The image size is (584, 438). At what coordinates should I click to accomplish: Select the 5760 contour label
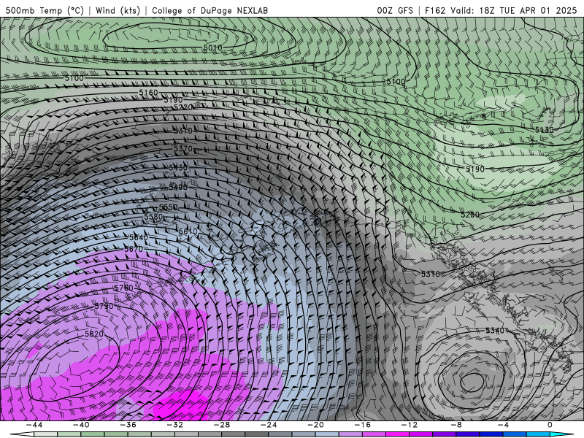123,288
